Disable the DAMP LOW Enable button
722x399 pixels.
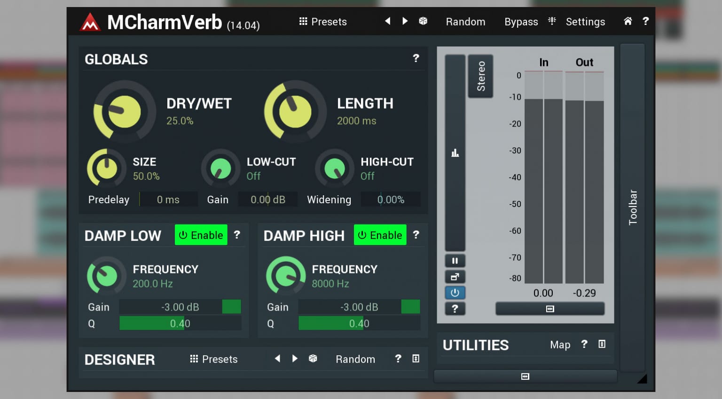click(x=201, y=235)
